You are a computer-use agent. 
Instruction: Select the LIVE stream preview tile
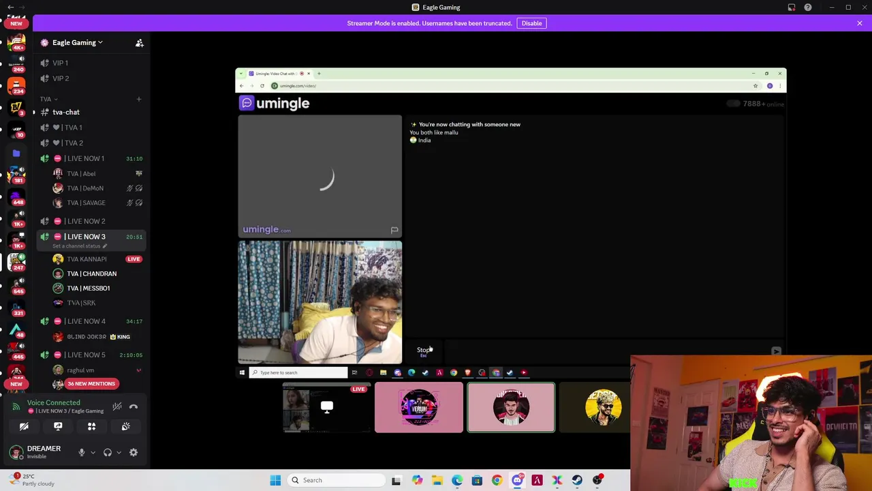(327, 408)
